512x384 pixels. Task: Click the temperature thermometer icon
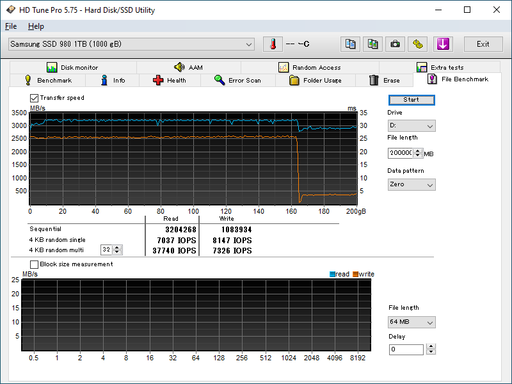(273, 44)
